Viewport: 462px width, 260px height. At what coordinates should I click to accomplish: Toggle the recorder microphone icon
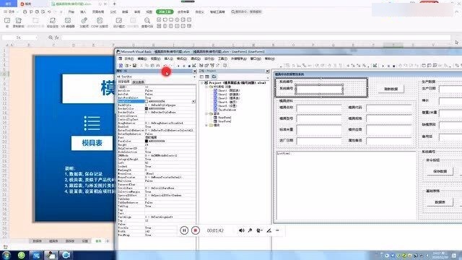(250, 230)
